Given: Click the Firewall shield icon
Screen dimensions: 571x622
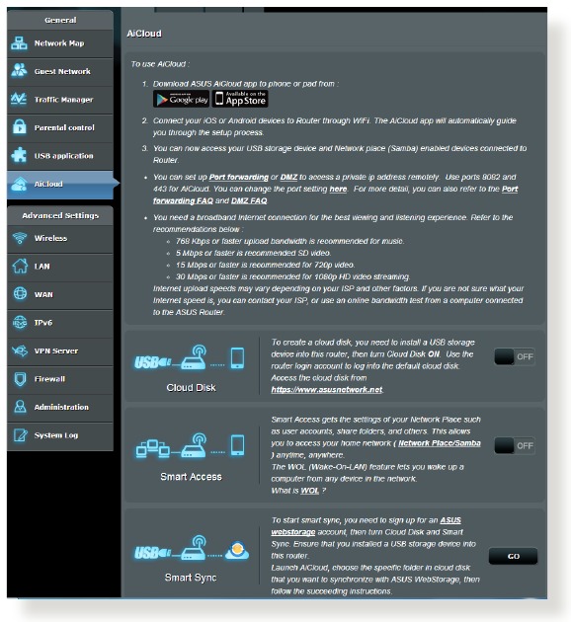Looking at the screenshot, I should click(20, 379).
